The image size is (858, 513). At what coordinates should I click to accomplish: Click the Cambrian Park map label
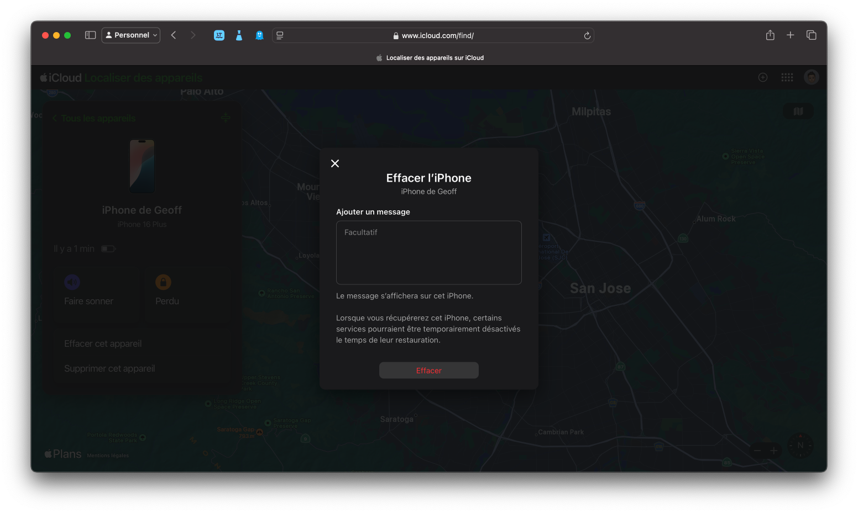click(x=561, y=432)
